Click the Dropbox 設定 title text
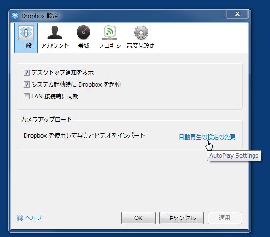 (x=40, y=16)
